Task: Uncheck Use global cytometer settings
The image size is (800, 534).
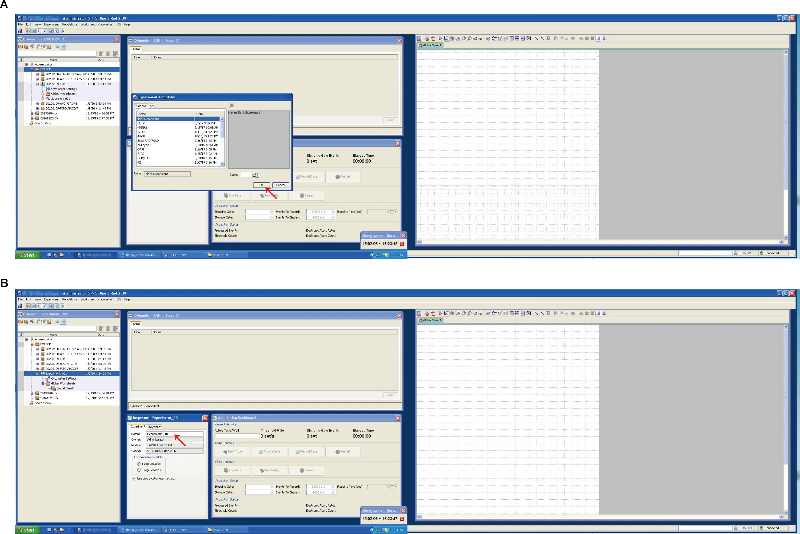Action: 134,479
